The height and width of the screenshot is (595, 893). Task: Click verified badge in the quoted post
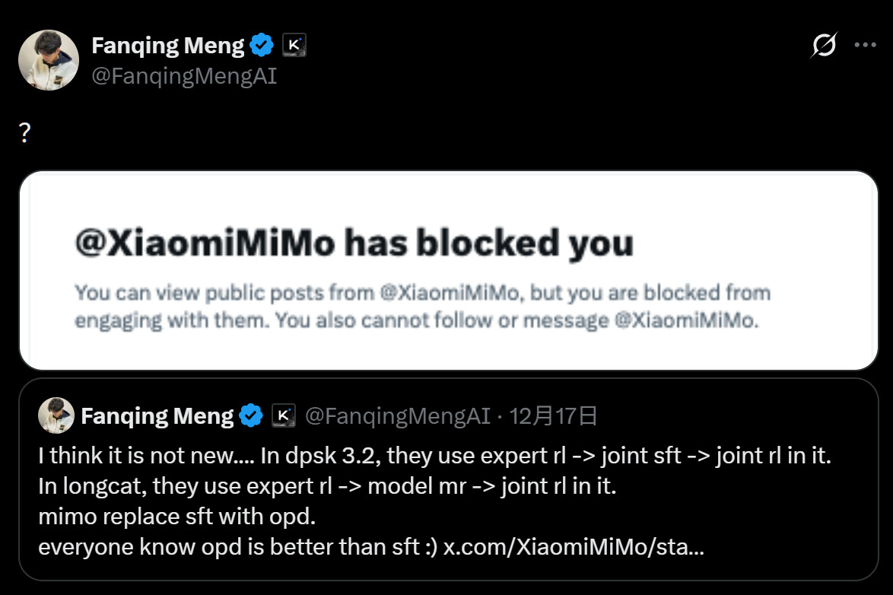(250, 415)
